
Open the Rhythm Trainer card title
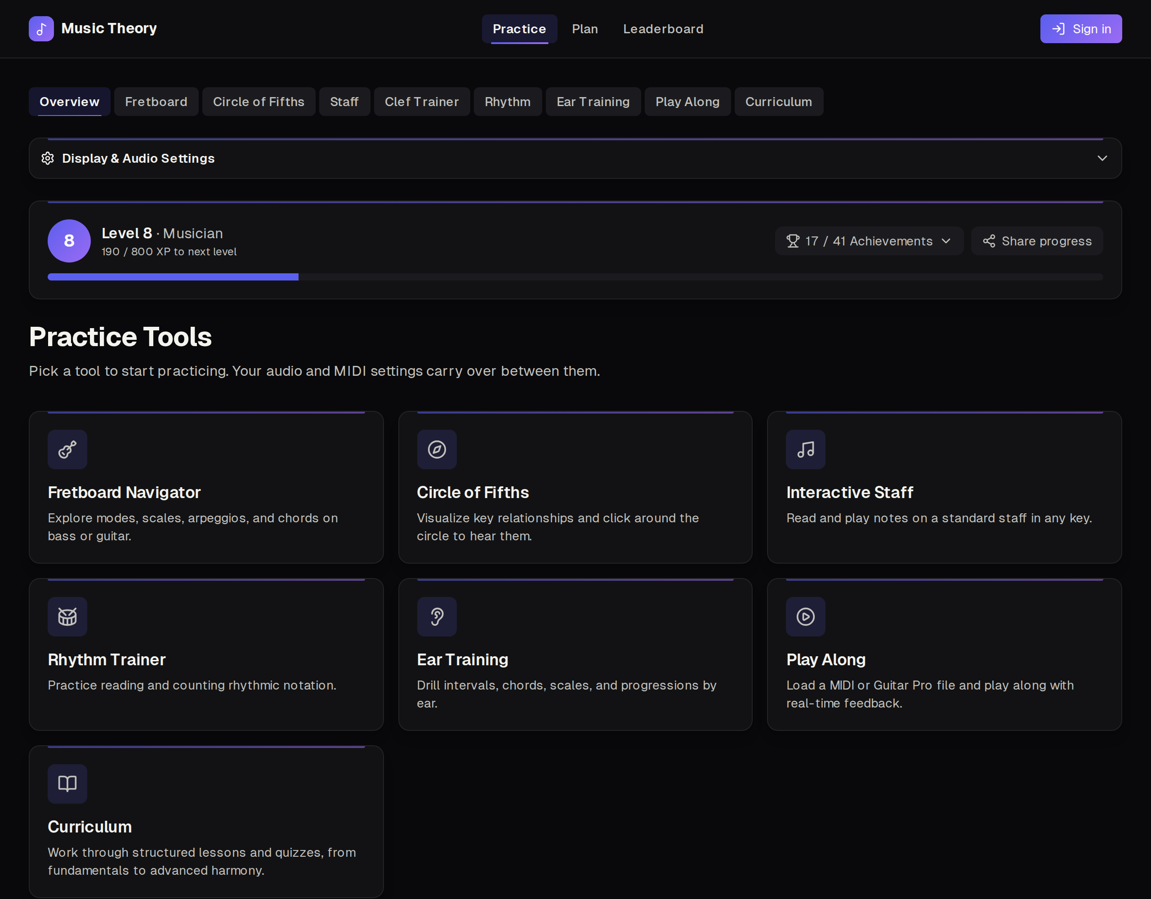pos(107,659)
